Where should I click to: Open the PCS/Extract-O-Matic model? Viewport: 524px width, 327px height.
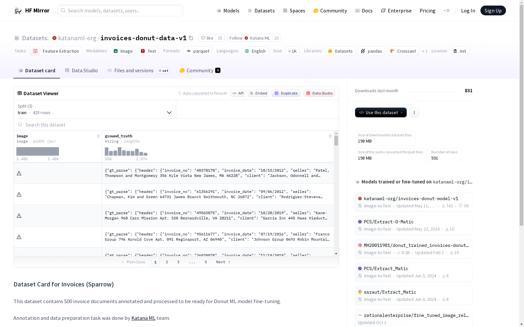pyautogui.click(x=414, y=225)
